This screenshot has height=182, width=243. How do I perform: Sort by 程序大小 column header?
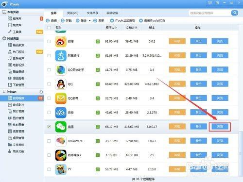coord(111,28)
